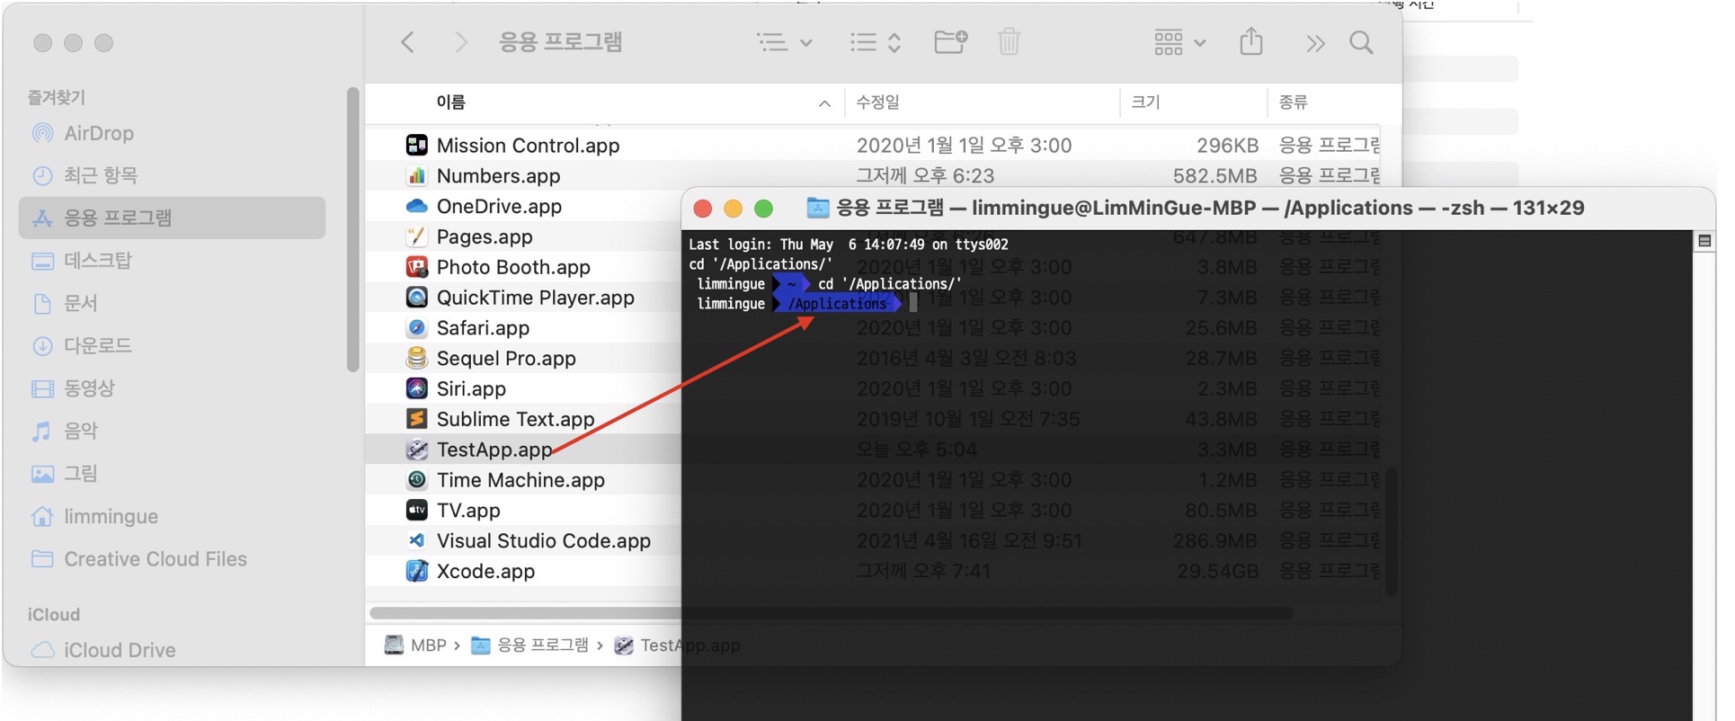Expand more toolbar items chevron

coord(1315,43)
